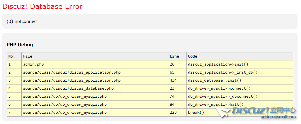The image size is (301, 124).
Task: Click the db_driver_mysqli->connect() code cell
Action: 219,88
